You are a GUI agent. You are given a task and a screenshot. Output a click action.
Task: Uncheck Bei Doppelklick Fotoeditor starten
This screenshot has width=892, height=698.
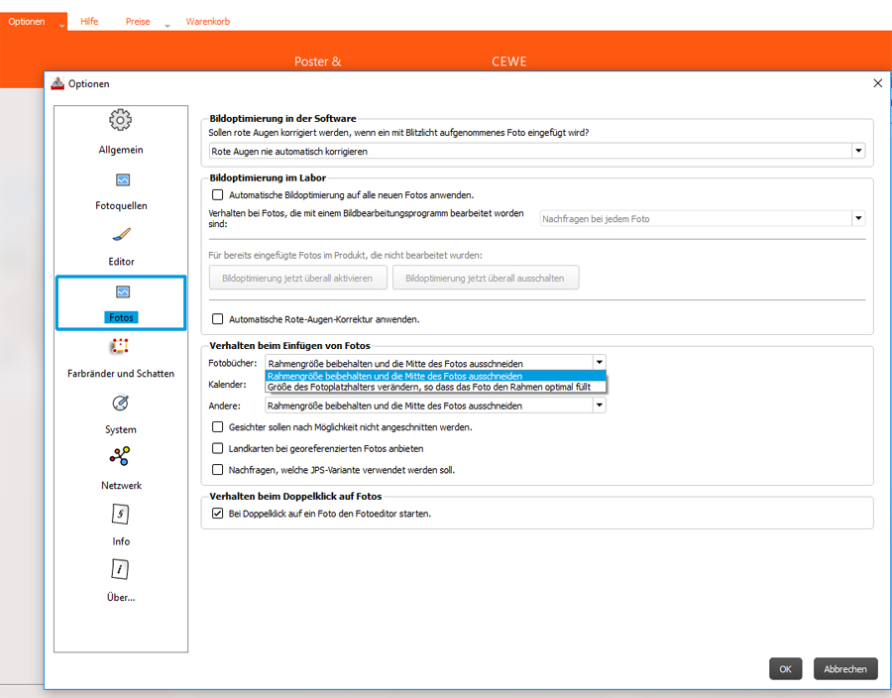pyautogui.click(x=218, y=514)
